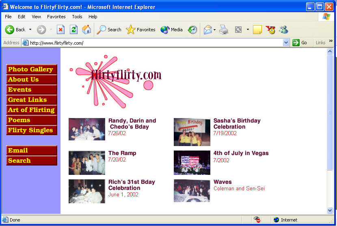Click the Search nav button in sidebar
337x226 pixels.
[x=32, y=160]
